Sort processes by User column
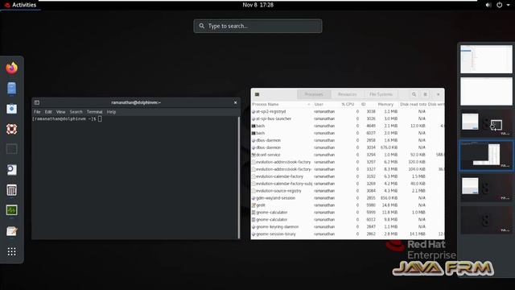Screen dimensions: 515x290 coord(319,104)
